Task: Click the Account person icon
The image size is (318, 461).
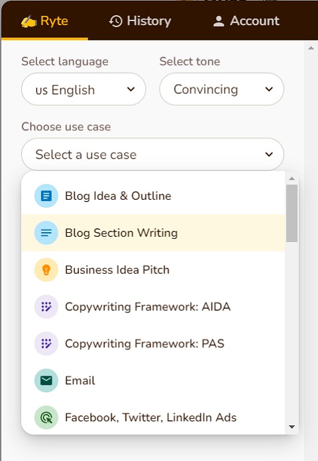Action: click(x=219, y=21)
